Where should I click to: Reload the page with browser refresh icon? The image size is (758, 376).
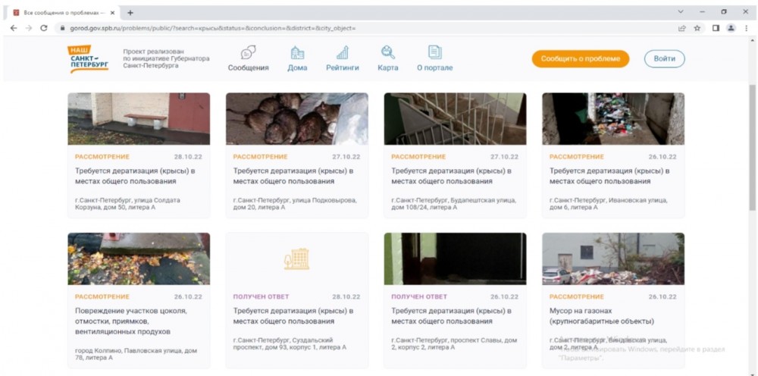tap(44, 28)
